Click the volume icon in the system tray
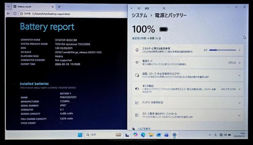The width and height of the screenshot is (253, 145). pyautogui.click(x=225, y=135)
